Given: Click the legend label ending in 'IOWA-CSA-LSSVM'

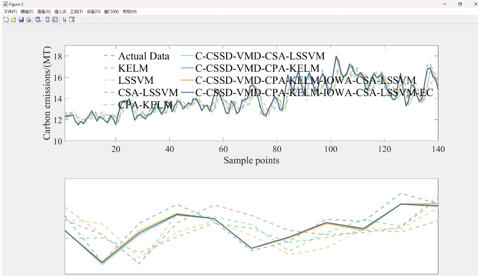Looking at the screenshot, I should point(306,80).
